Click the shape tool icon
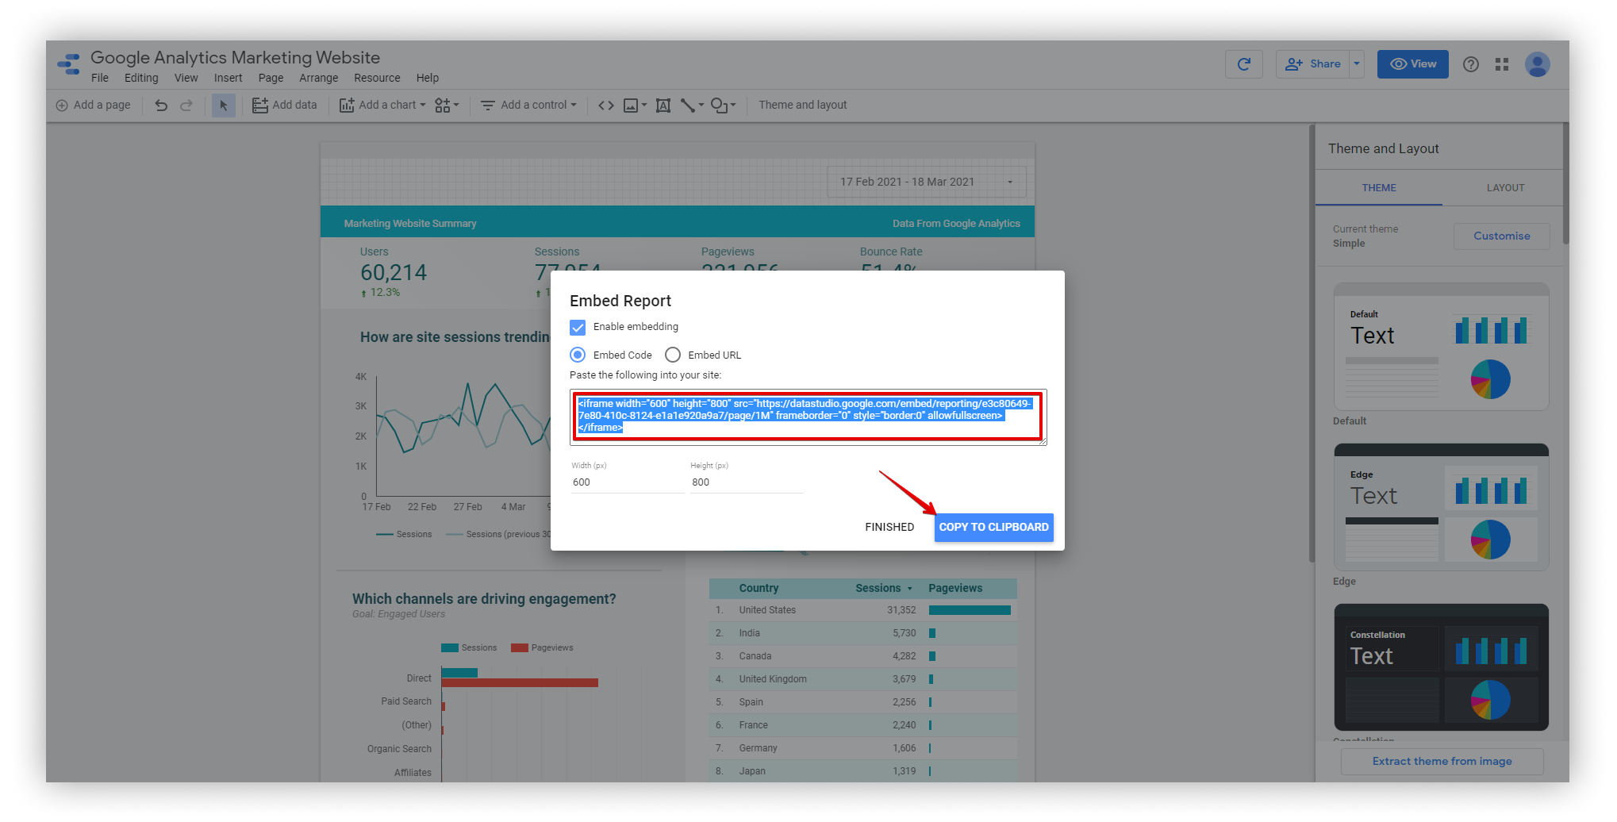This screenshot has height=822, width=1617. pyautogui.click(x=719, y=105)
